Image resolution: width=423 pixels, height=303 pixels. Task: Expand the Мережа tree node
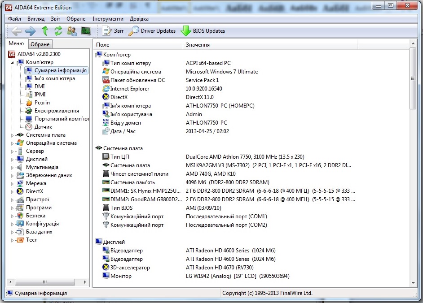[x=12, y=184]
